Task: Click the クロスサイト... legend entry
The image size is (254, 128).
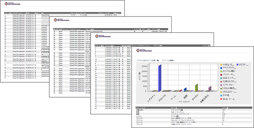Action: click(x=228, y=68)
